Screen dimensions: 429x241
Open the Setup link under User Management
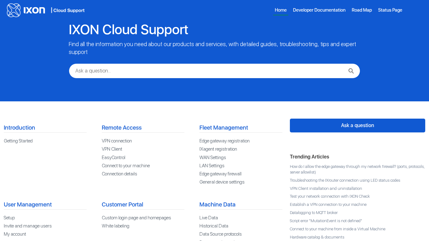pyautogui.click(x=9, y=218)
